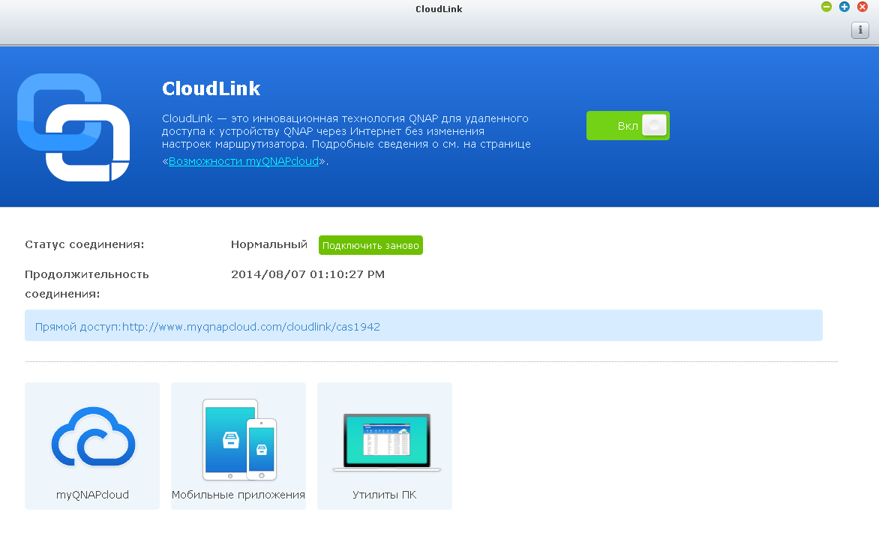Click the bold CloudLink banner heading

coord(211,88)
